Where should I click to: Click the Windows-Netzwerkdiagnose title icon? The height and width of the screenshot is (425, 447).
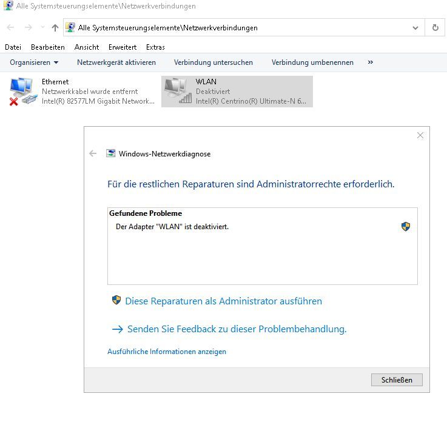(110, 153)
